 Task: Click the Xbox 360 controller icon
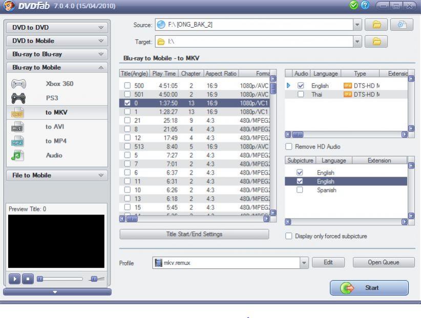[x=18, y=84]
